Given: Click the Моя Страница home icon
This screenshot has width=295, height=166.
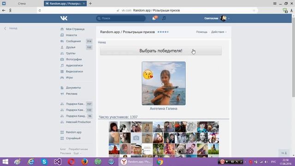Looking at the screenshot, I should (x=62, y=29).
